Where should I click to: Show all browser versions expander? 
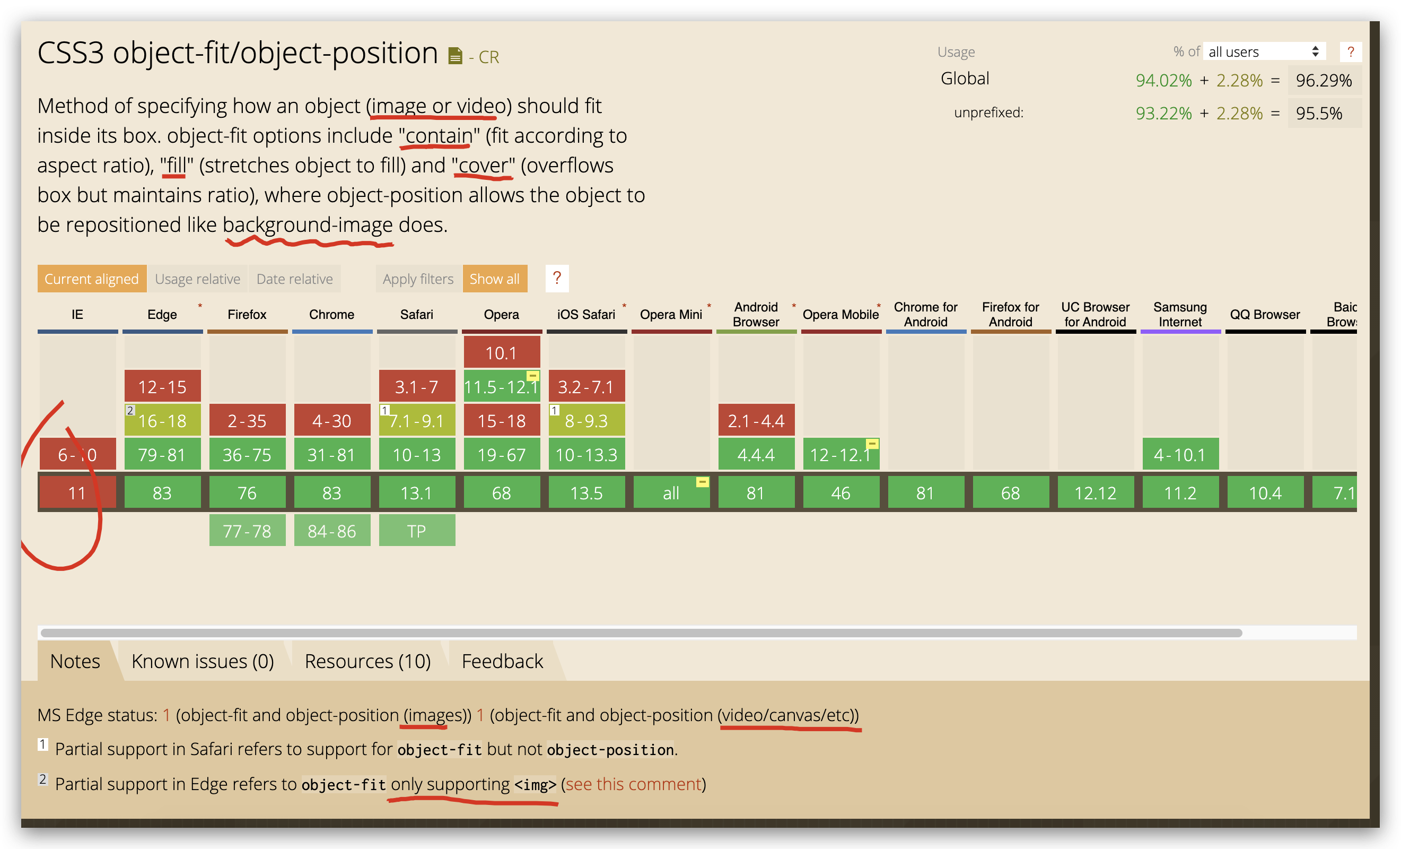(x=494, y=279)
